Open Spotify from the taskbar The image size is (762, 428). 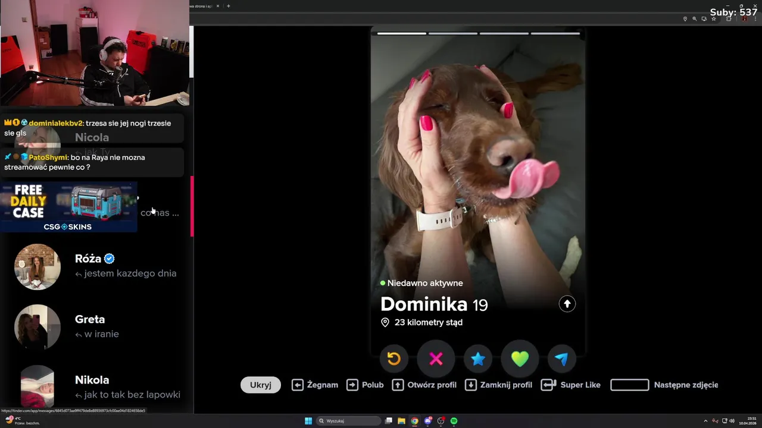(x=454, y=421)
